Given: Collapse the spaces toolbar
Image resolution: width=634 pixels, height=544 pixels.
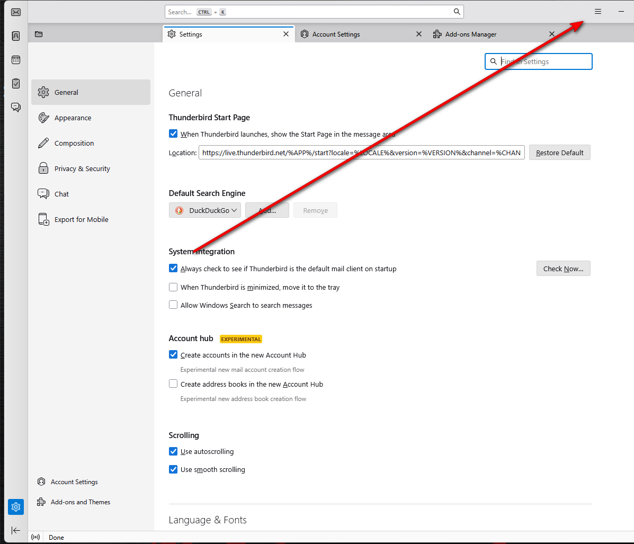Looking at the screenshot, I should pos(16,530).
